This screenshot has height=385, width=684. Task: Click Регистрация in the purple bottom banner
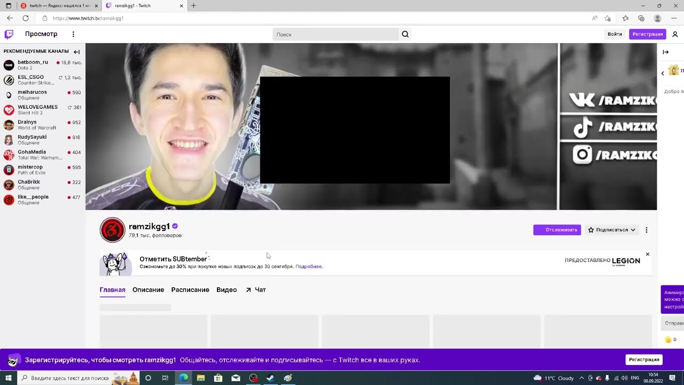[x=644, y=360]
